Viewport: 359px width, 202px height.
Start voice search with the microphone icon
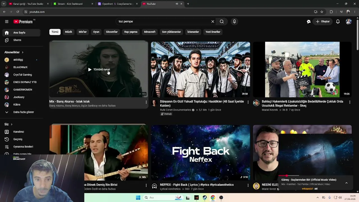point(234,22)
